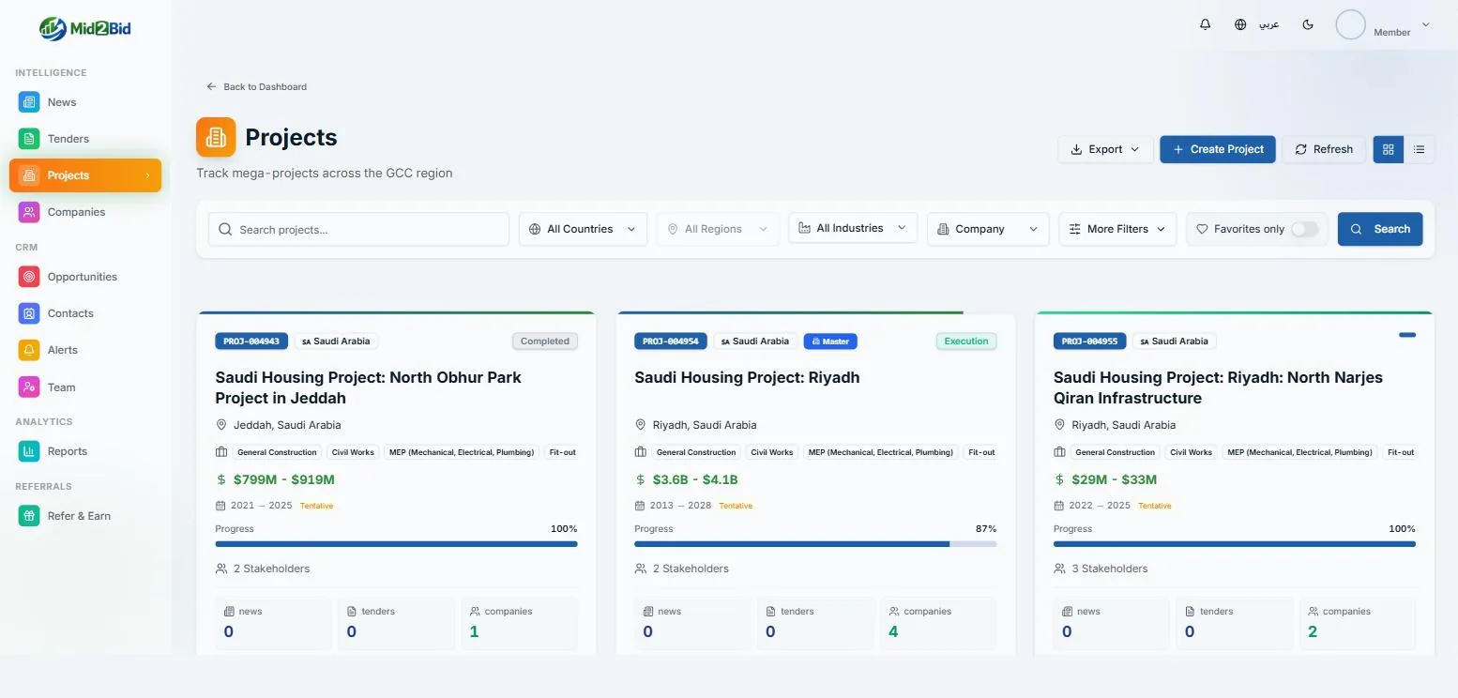Viewport: 1458px width, 698px height.
Task: Open Tenders in the sidebar
Action: click(85, 139)
